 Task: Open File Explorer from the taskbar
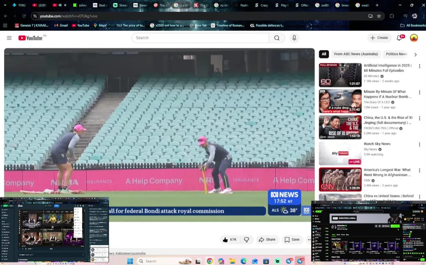pyautogui.click(x=232, y=261)
